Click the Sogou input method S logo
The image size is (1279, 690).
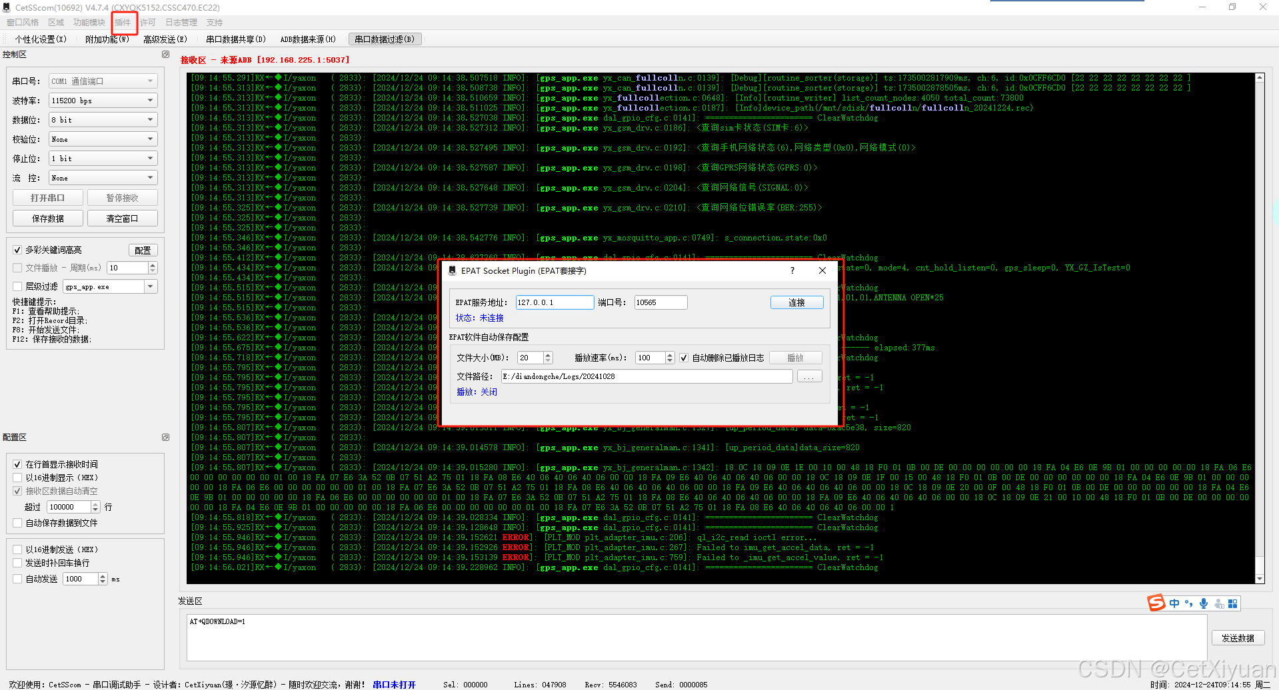[x=1156, y=603]
